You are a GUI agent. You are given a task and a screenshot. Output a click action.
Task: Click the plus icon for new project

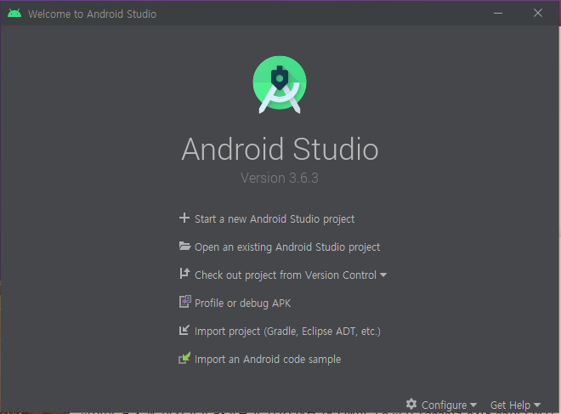click(184, 218)
